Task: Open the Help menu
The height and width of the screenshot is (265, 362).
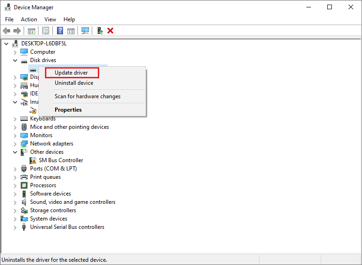Action: [x=69, y=19]
